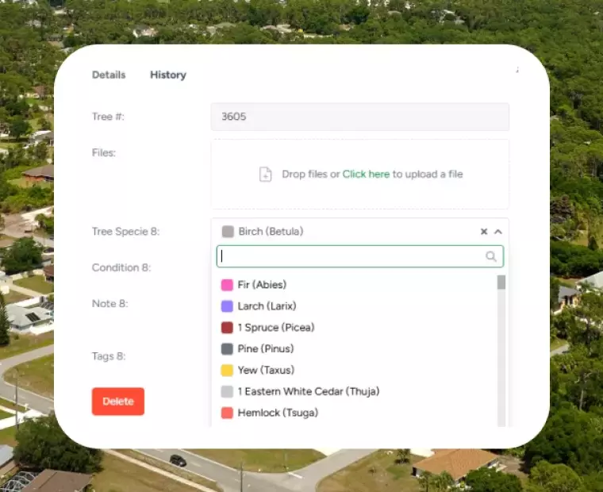This screenshot has height=492, width=603.
Task: Clear the Birch (Betula) selection with X
Action: coord(484,231)
